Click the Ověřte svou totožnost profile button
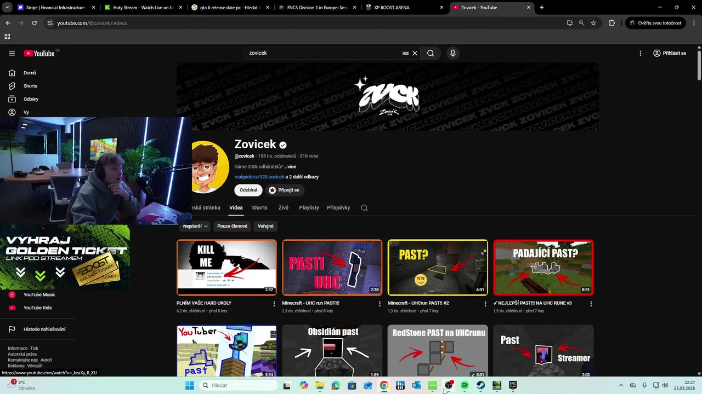The width and height of the screenshot is (702, 394). pos(655,23)
